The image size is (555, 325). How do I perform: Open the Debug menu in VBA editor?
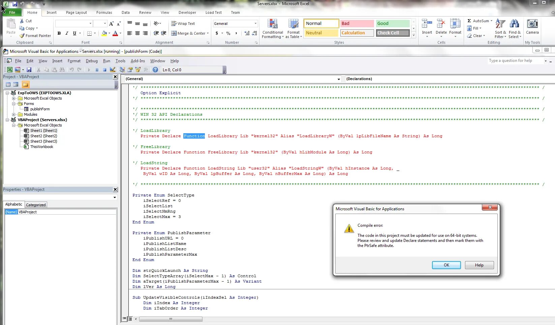[x=92, y=61]
